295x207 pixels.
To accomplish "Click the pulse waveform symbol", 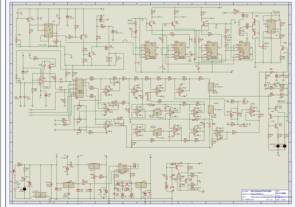I will (x=125, y=40).
